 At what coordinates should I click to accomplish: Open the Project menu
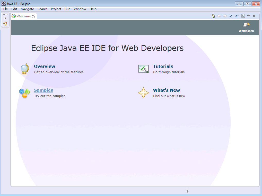tap(56, 9)
